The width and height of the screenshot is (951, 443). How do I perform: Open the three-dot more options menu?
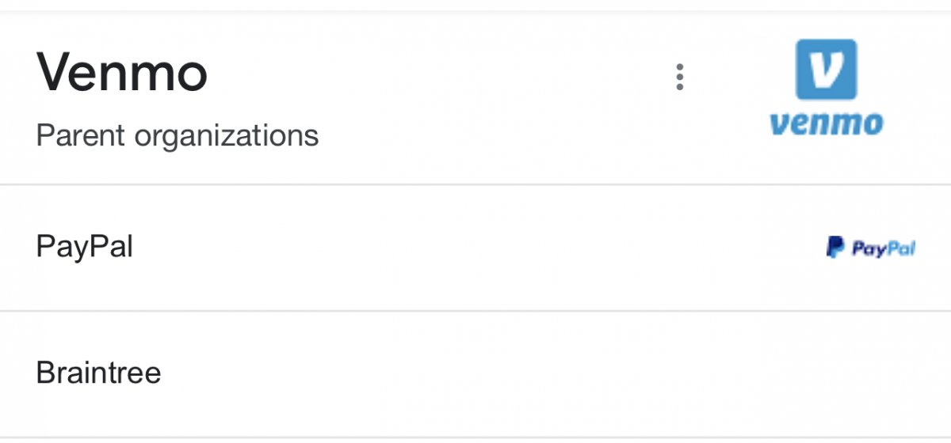tap(679, 77)
